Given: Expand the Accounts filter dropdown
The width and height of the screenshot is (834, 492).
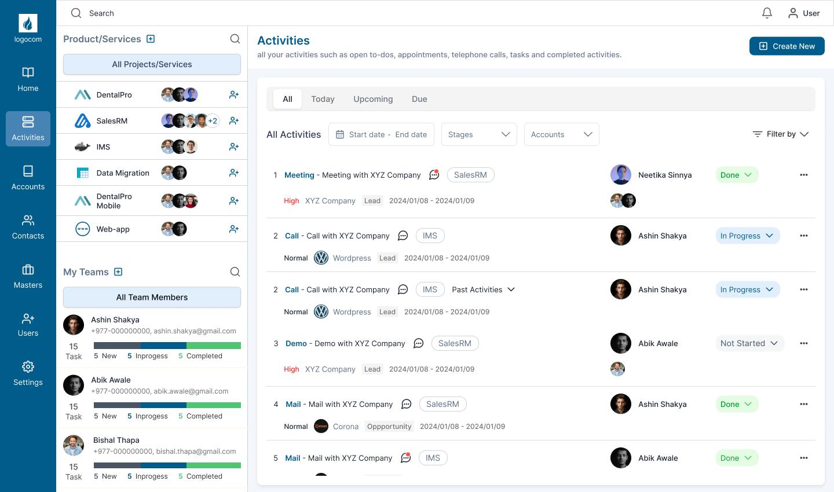Looking at the screenshot, I should tap(561, 134).
